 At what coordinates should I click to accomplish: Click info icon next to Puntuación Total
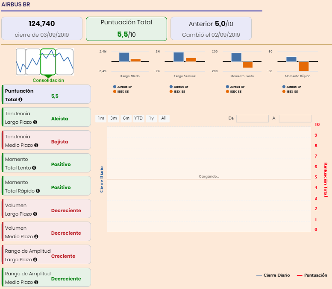coord(21,99)
